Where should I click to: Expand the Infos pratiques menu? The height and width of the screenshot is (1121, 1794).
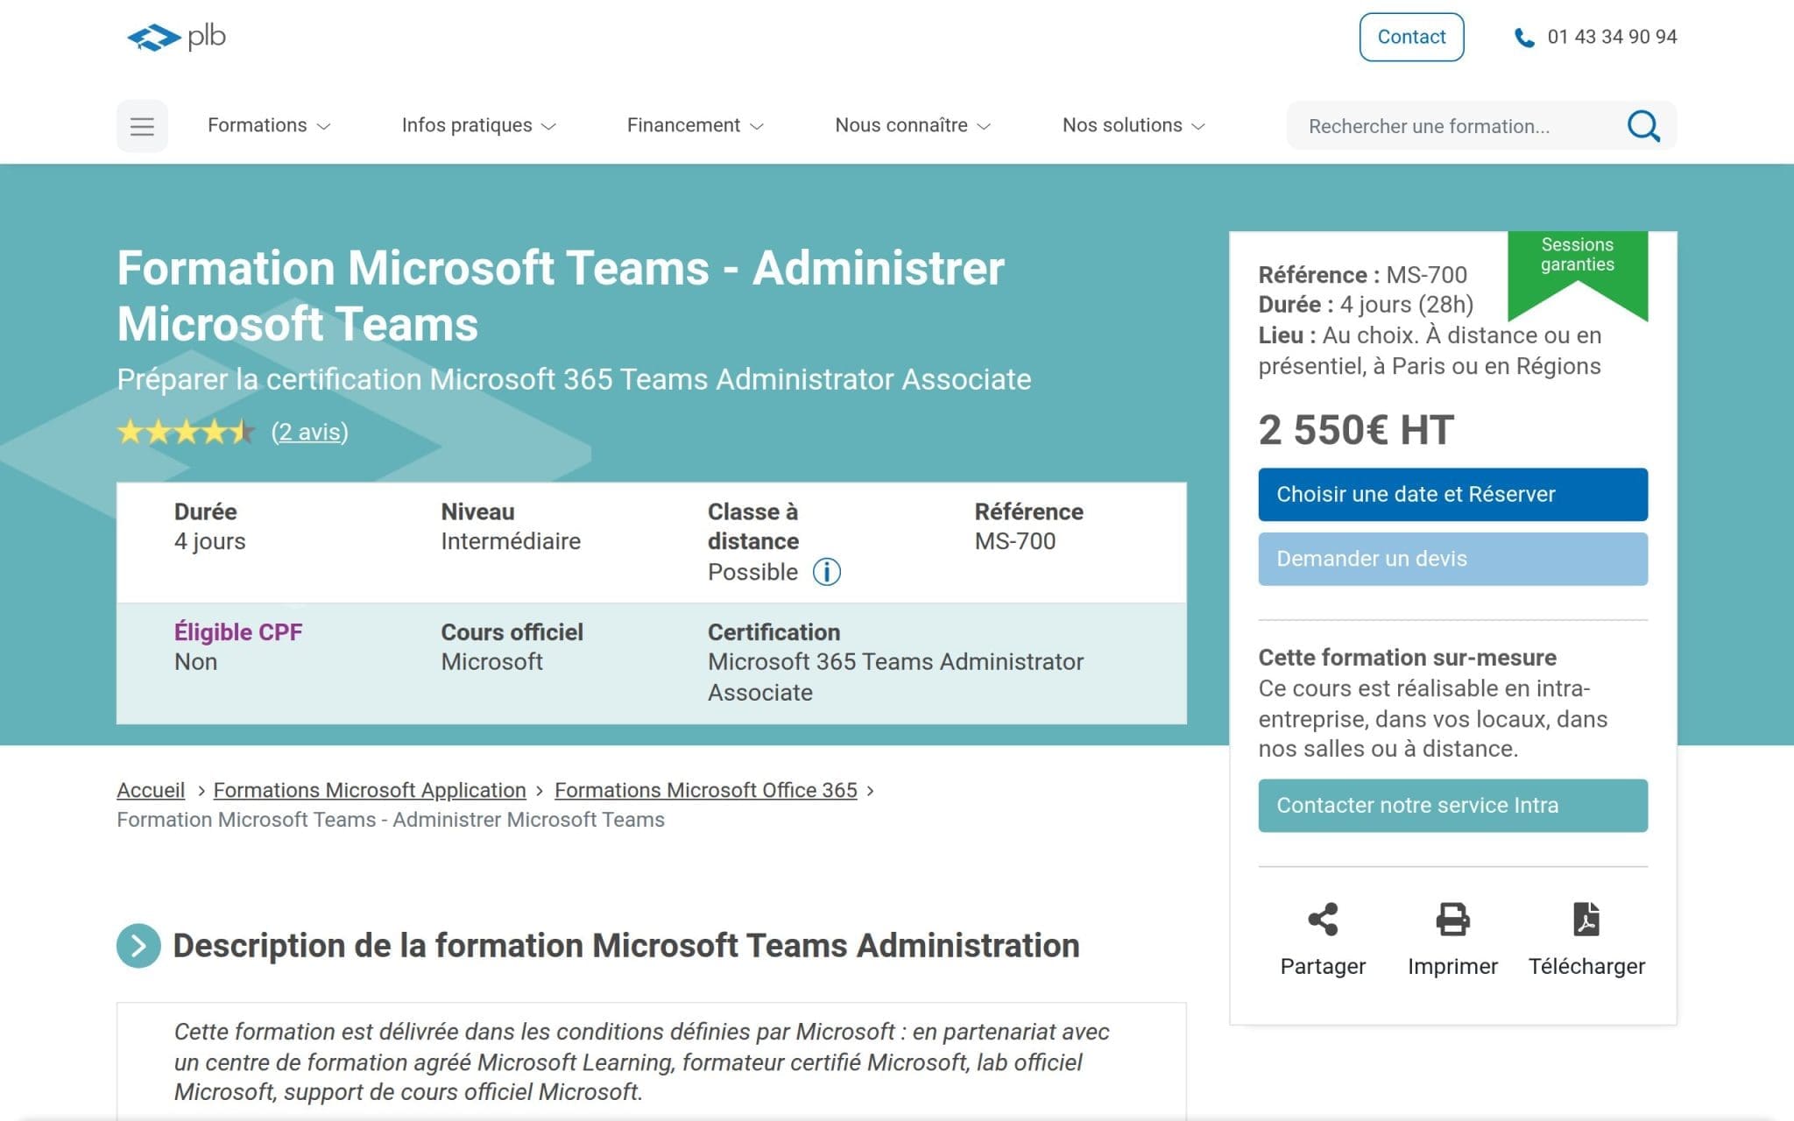coord(479,125)
